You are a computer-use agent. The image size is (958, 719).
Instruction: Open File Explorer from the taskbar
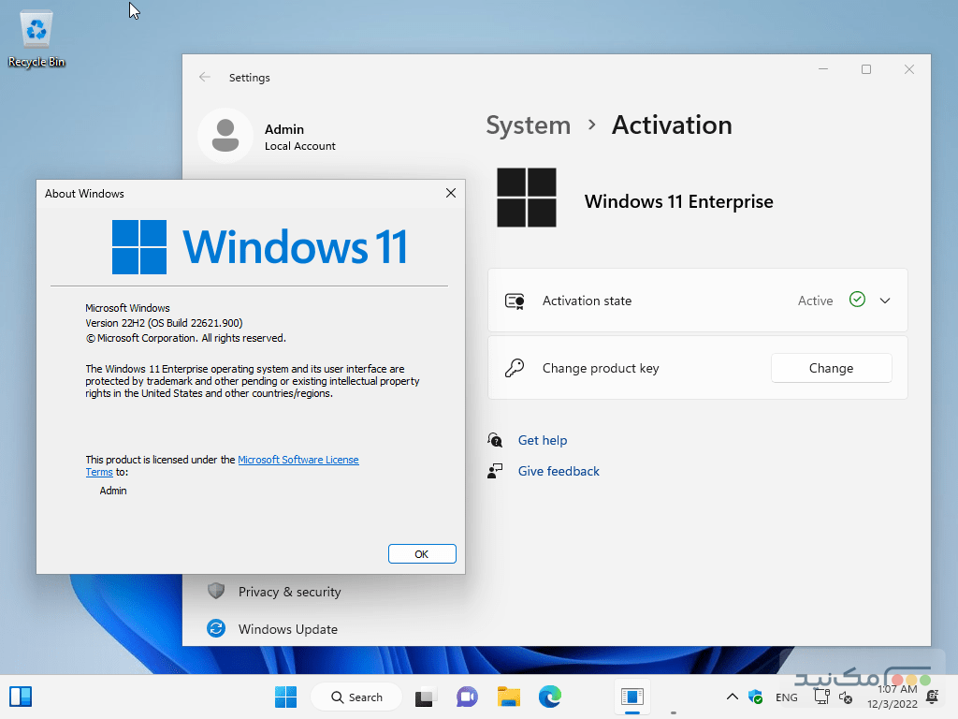[508, 697]
